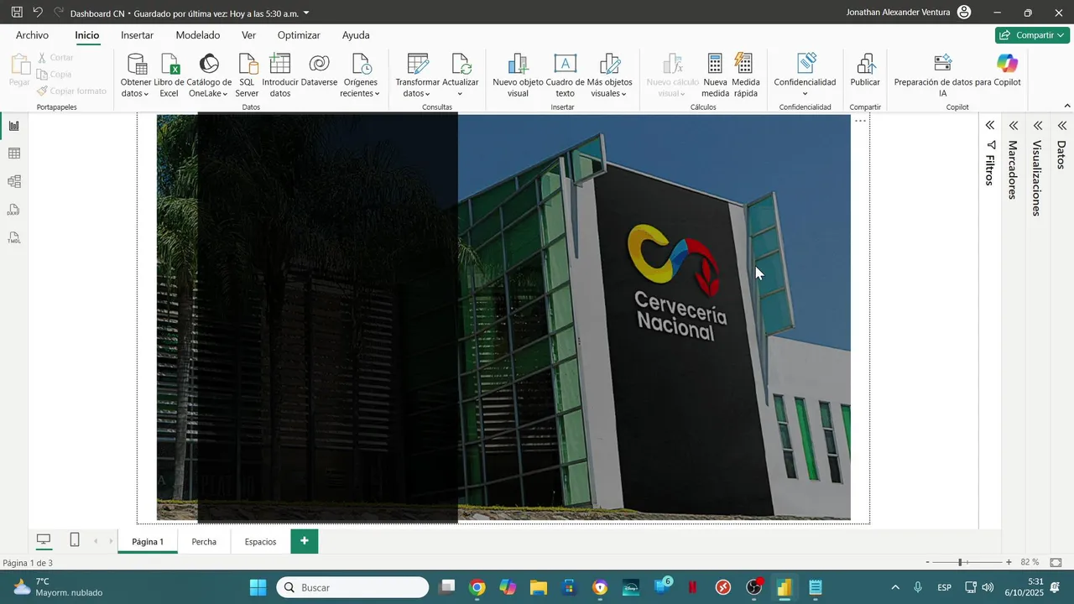Open the Ver ribbon tab

248,35
